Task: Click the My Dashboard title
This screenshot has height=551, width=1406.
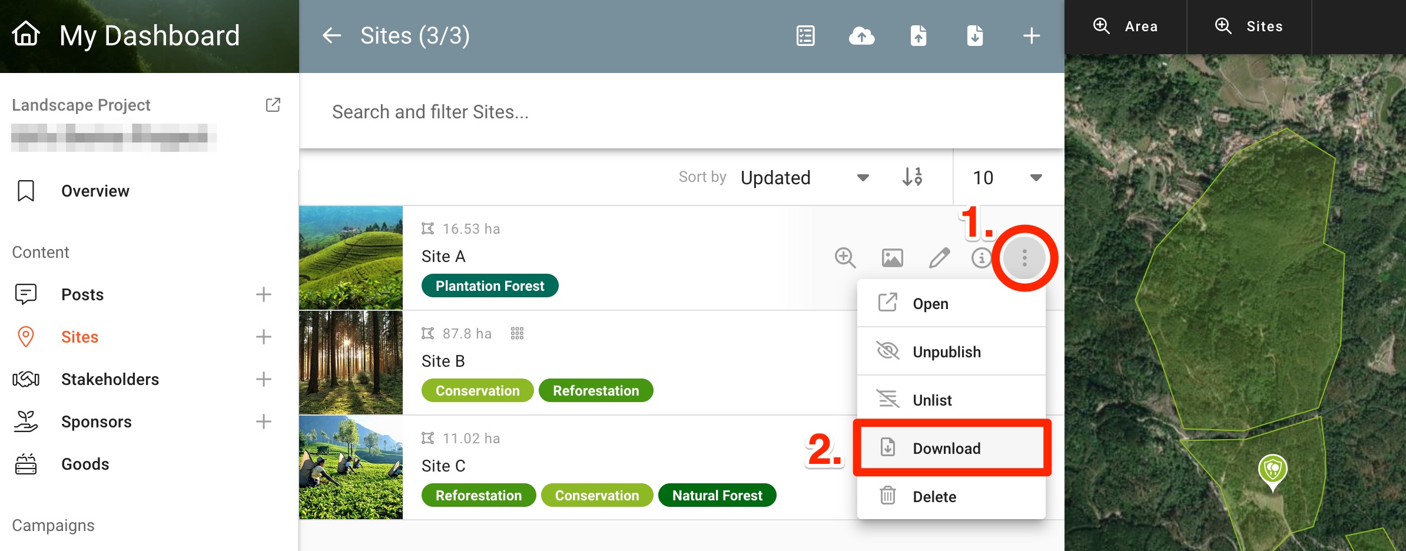Action: click(150, 35)
